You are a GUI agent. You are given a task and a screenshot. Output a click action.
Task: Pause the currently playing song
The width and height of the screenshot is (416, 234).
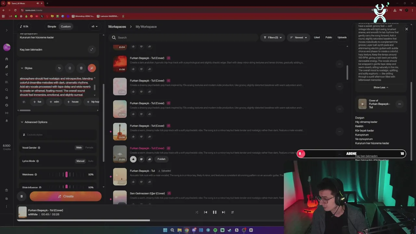click(214, 212)
